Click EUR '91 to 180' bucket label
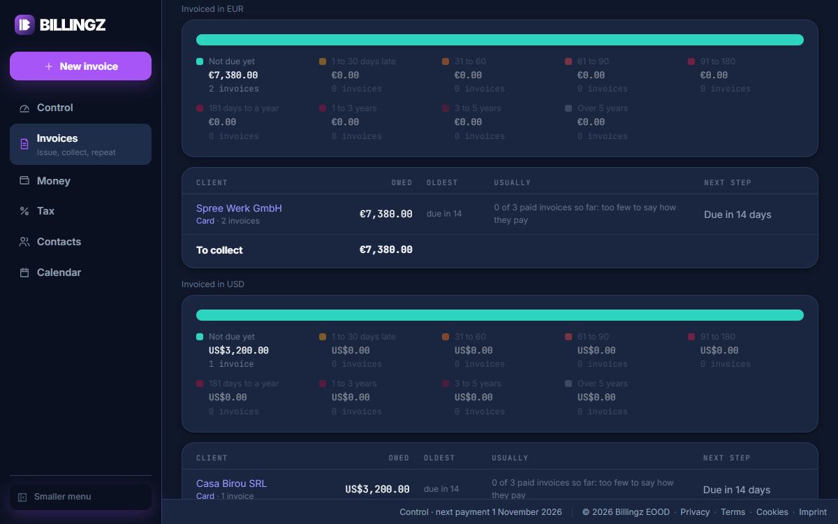Viewport: 838px width, 524px height. tap(718, 61)
